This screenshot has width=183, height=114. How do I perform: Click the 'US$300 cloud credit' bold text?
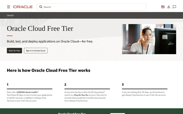(28, 92)
